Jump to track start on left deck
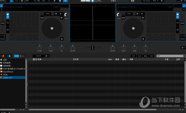The width and height of the screenshot is (186, 113). coord(56,14)
